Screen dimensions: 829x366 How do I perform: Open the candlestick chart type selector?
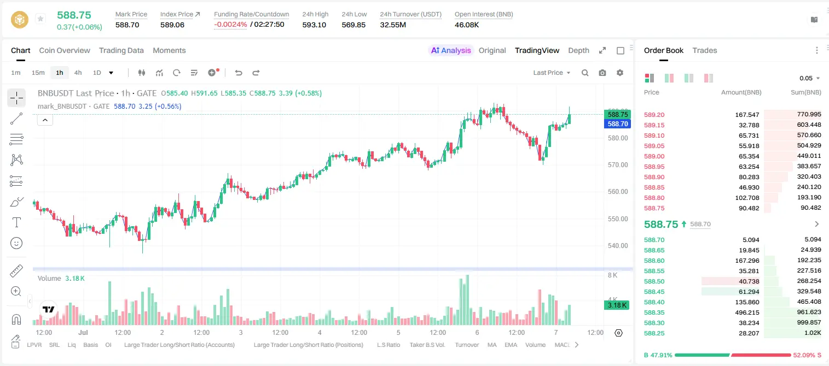pos(142,73)
